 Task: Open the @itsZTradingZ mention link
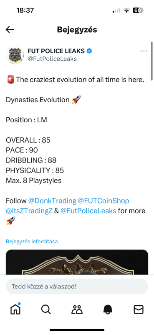29,211
